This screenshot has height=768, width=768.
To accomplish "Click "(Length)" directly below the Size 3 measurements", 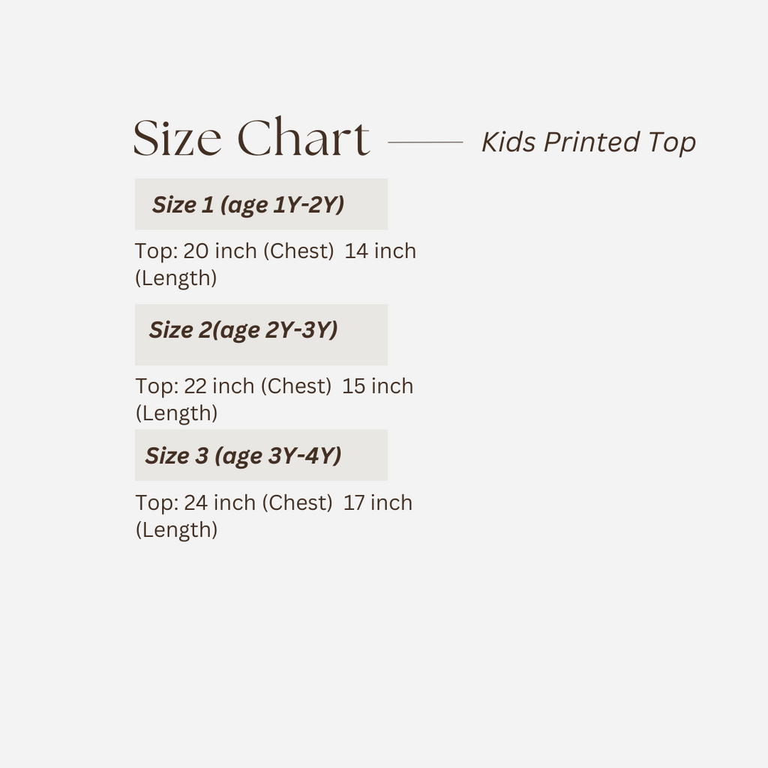I will point(176,530).
